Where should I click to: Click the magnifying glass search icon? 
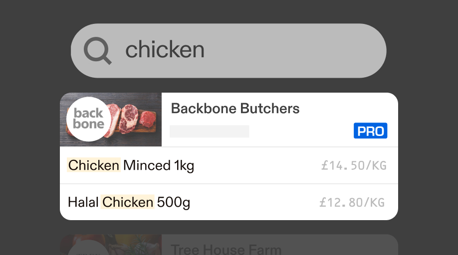point(98,51)
